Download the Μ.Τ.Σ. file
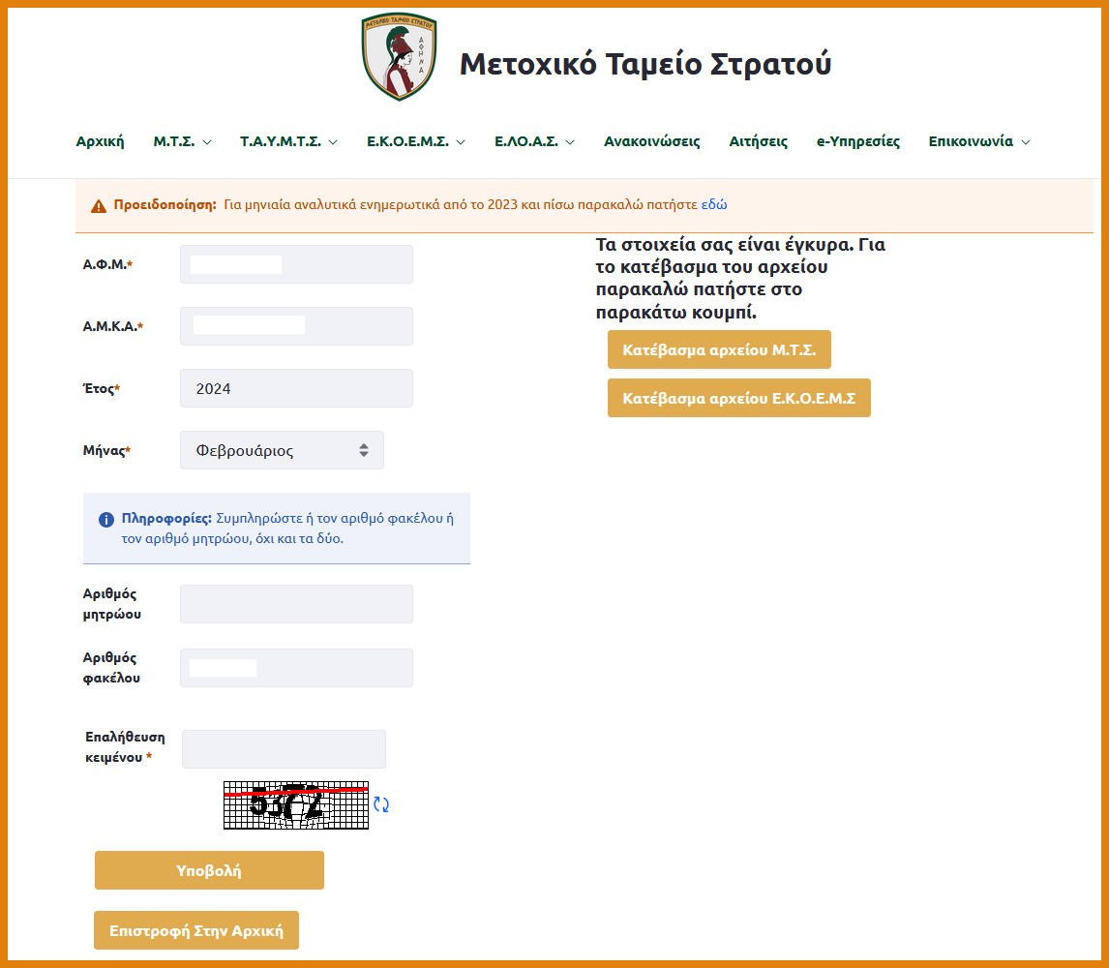This screenshot has width=1109, height=968. point(719,349)
